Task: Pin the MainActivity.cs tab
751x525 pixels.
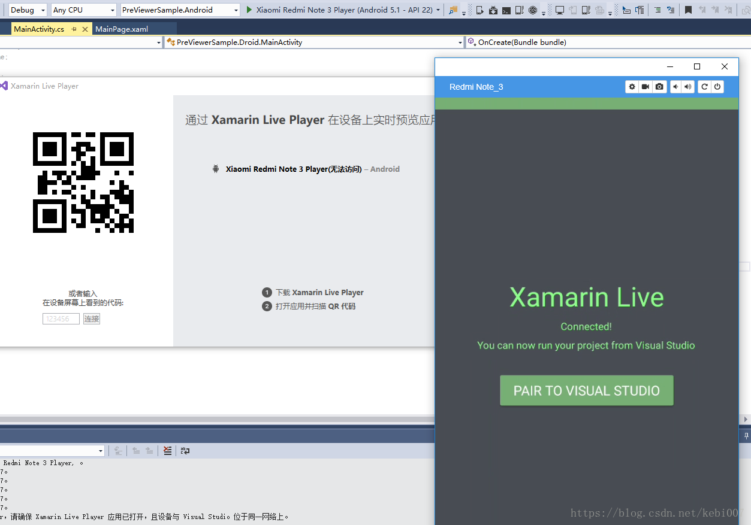Action: coord(74,29)
